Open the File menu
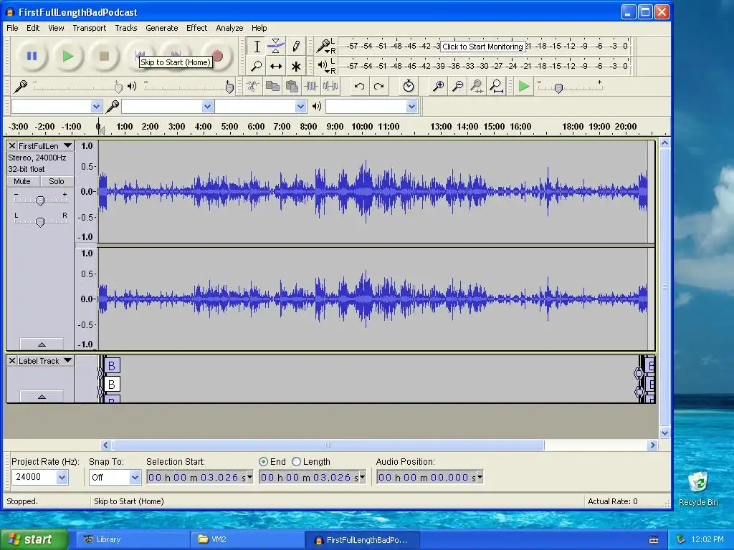The image size is (734, 550). point(13,28)
